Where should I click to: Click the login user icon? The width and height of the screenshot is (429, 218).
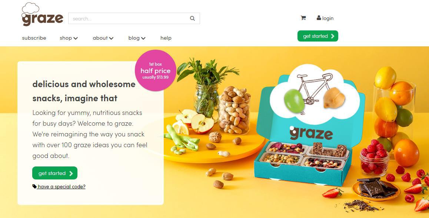(319, 18)
